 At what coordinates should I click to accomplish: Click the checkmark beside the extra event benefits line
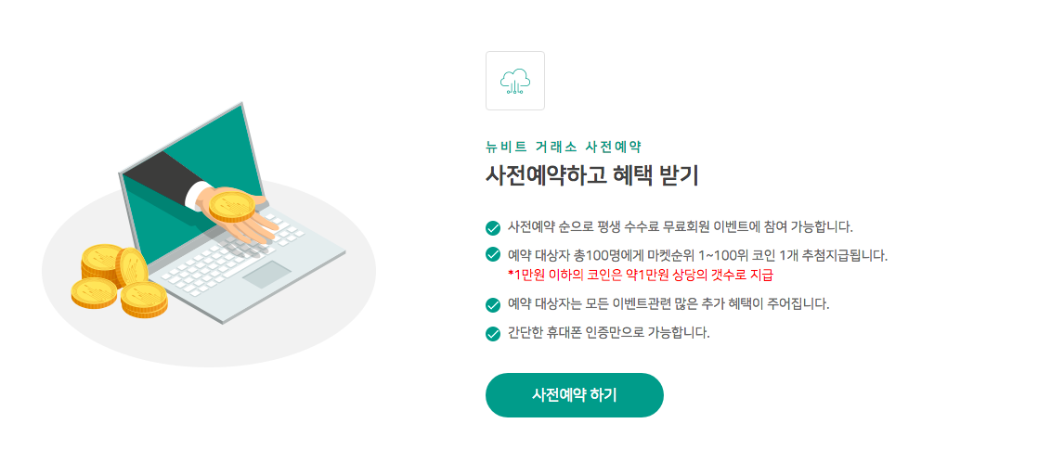click(493, 304)
